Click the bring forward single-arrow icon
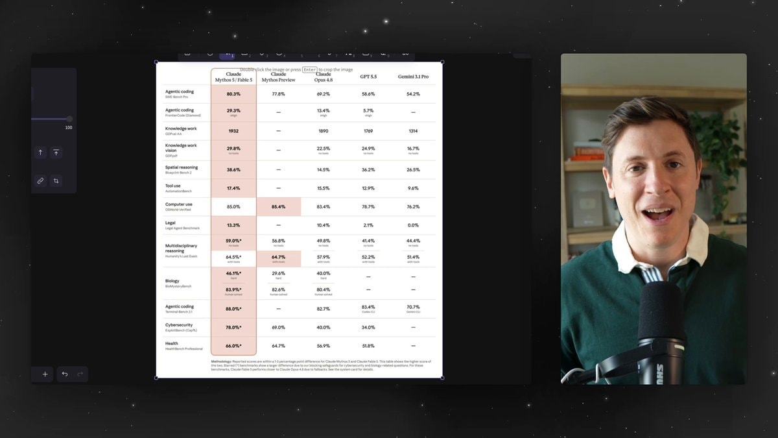This screenshot has width=778, height=438. point(40,152)
